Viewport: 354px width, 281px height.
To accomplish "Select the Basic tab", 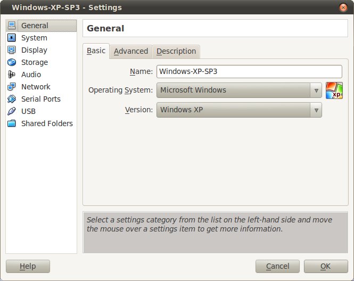I will [96, 51].
